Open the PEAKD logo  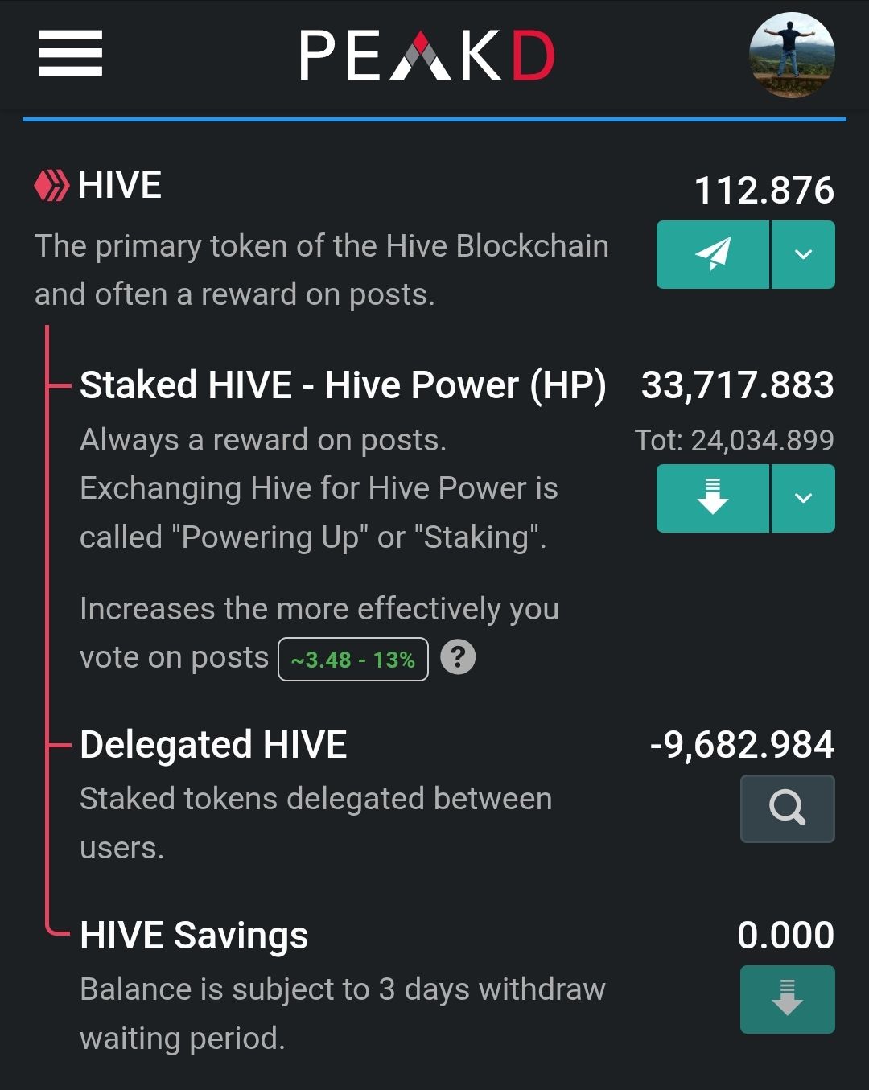pyautogui.click(x=428, y=55)
